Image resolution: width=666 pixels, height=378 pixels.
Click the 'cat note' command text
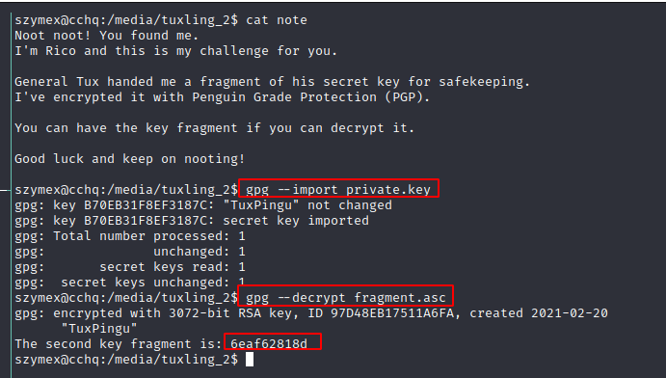click(277, 20)
